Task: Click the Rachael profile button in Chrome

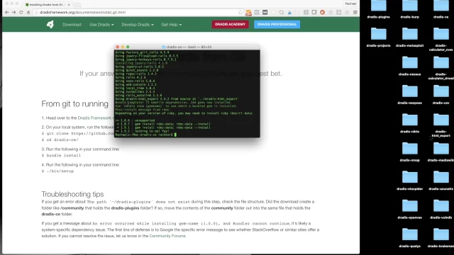Action: [x=350, y=4]
